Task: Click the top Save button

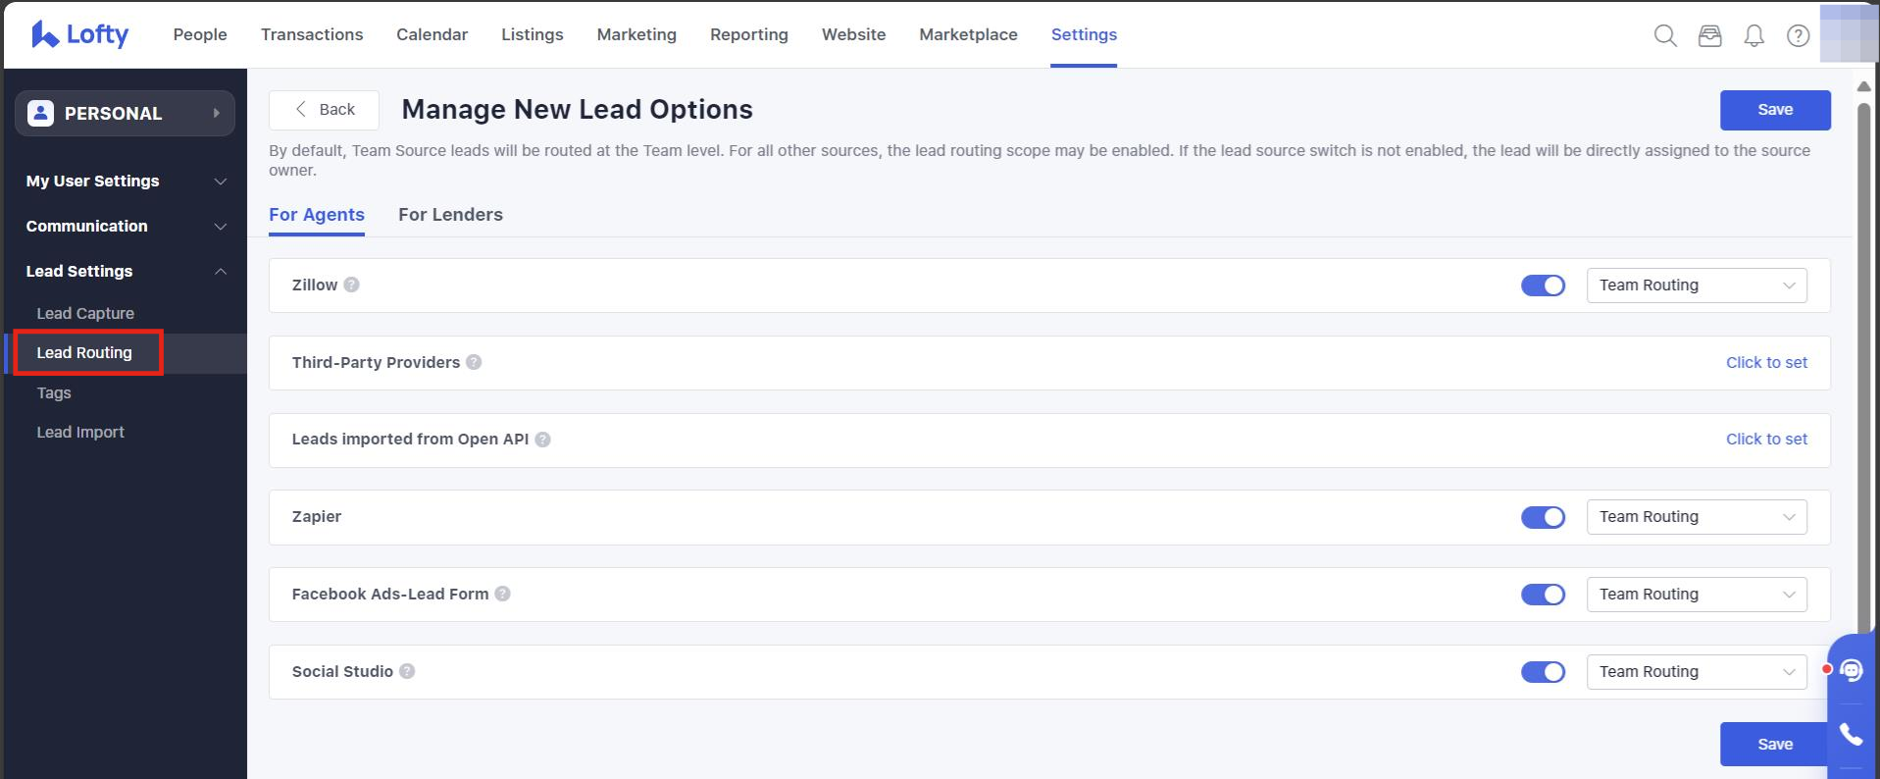Action: [x=1774, y=110]
